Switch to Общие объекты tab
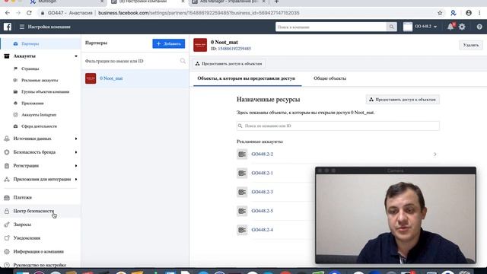 click(329, 78)
